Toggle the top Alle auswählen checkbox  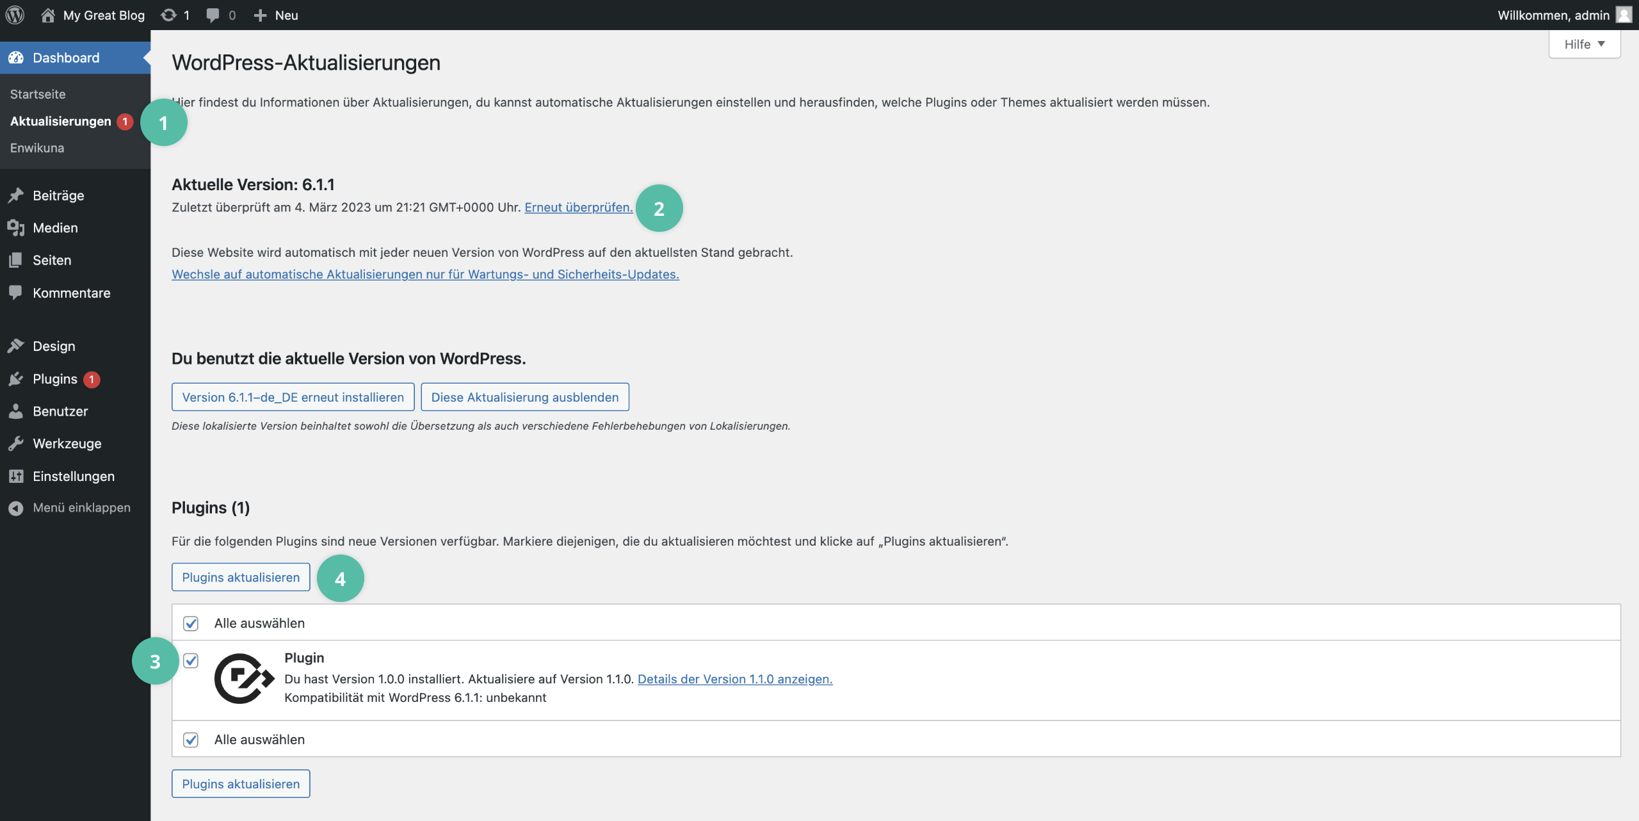tap(191, 623)
